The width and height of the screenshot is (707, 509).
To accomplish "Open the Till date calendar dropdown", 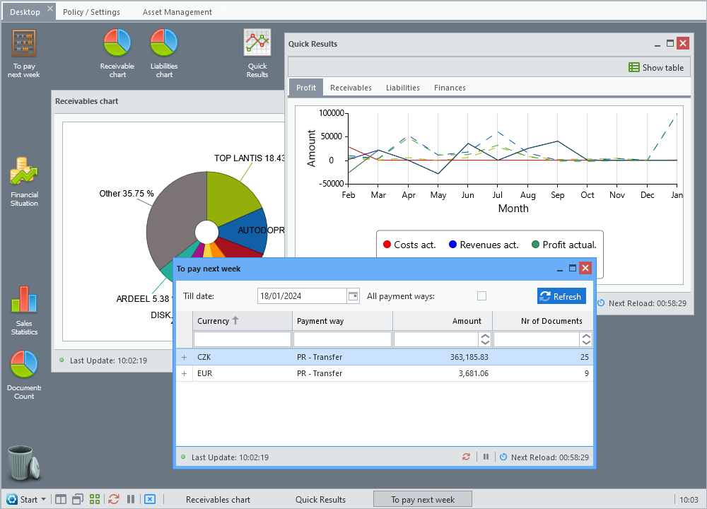I will point(353,296).
